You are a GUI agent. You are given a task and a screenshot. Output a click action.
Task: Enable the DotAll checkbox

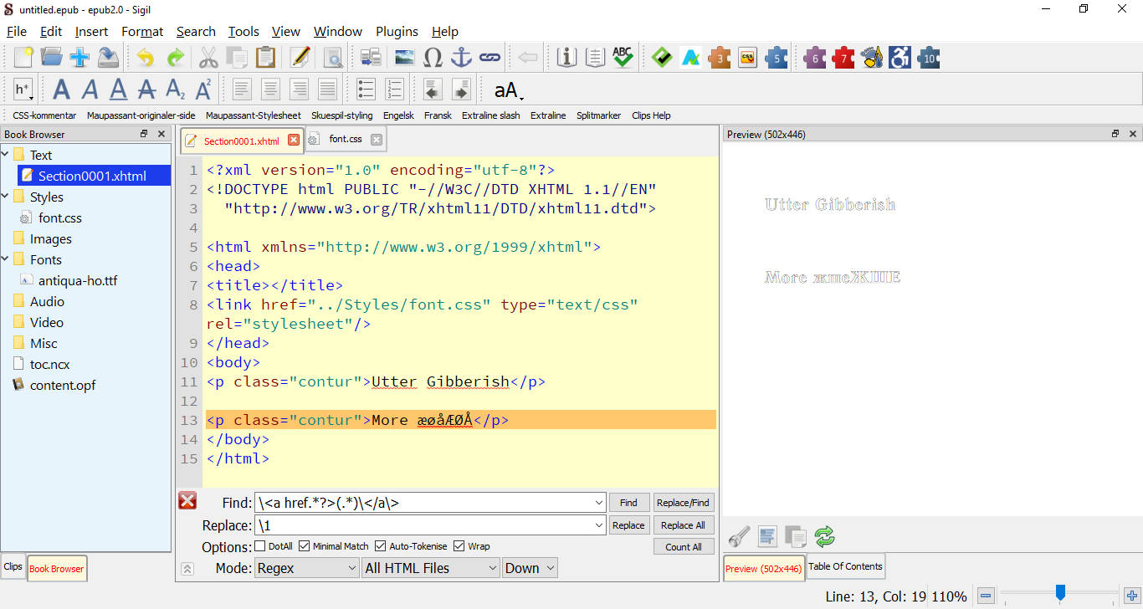[x=260, y=546]
